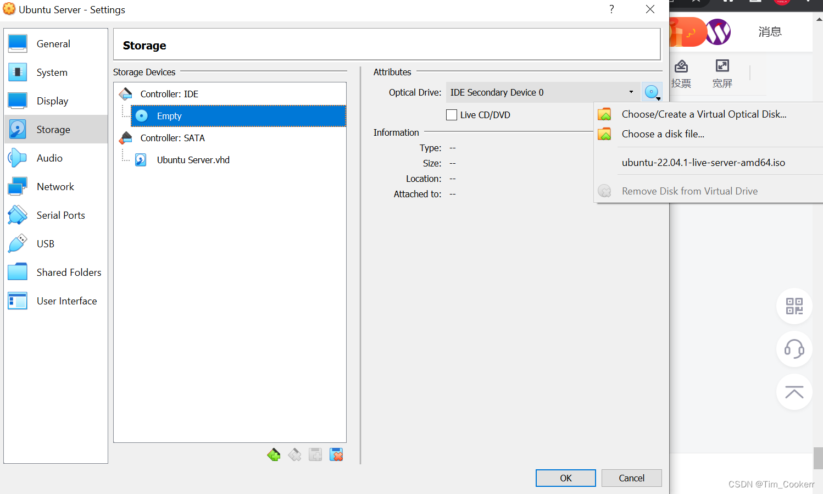
Task: Click the headset support floating button
Action: [794, 349]
